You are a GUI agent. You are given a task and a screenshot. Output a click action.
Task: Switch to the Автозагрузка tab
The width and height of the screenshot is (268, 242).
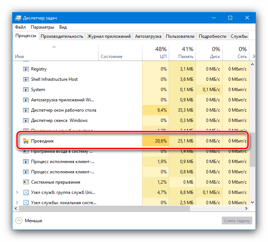pyautogui.click(x=148, y=36)
